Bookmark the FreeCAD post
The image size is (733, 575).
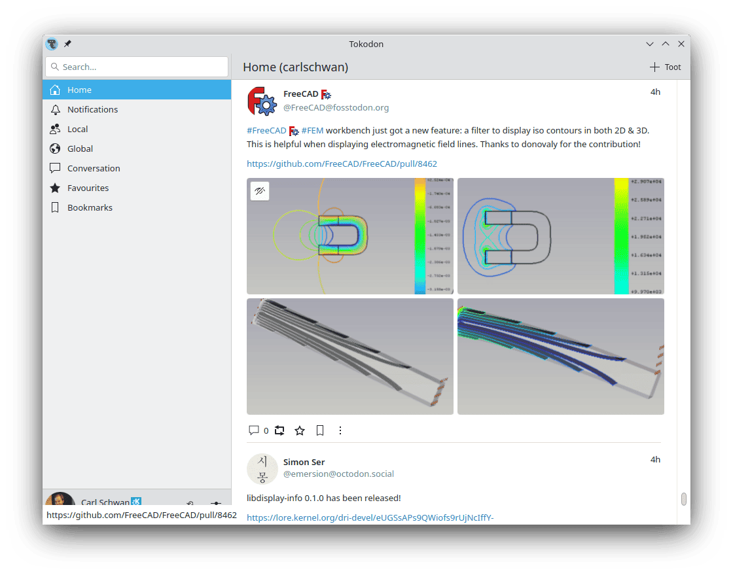click(x=320, y=430)
